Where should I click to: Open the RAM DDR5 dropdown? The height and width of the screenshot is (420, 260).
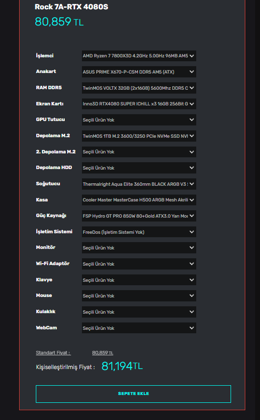(x=139, y=88)
